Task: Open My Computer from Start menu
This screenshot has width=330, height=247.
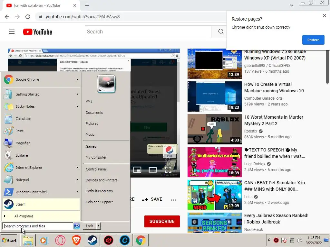Action: (x=96, y=157)
